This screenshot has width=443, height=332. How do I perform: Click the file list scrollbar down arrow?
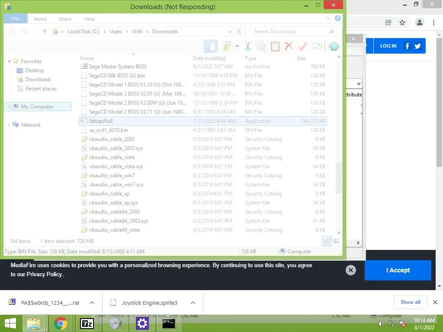[x=339, y=233]
